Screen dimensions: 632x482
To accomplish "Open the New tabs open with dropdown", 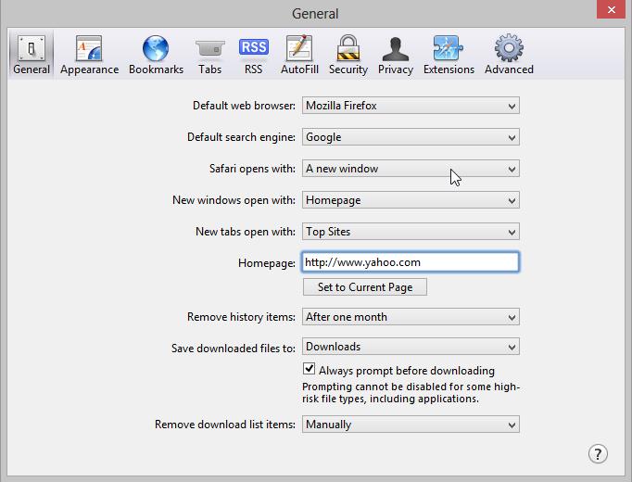I will click(x=411, y=232).
